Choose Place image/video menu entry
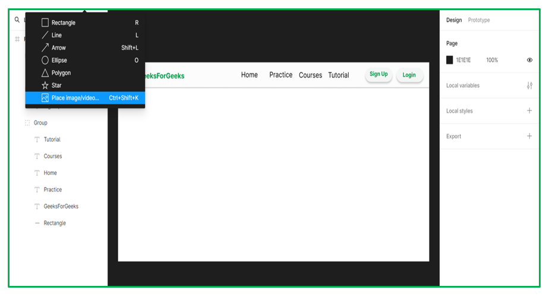This screenshot has width=549, height=296. coord(85,98)
